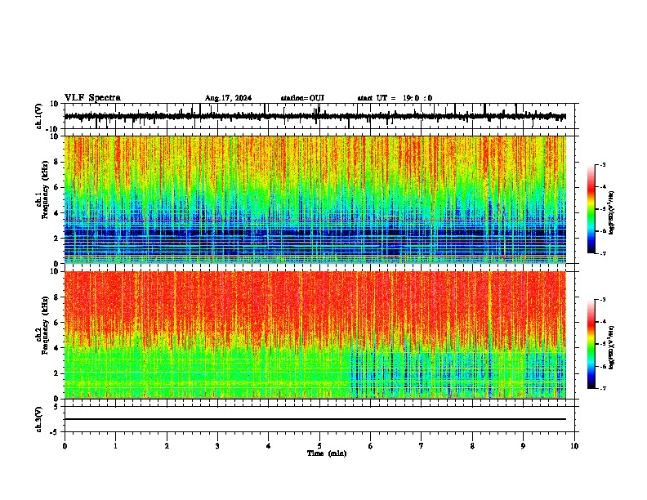Click time axis tick label "2"
647x500 pixels.
167,446
